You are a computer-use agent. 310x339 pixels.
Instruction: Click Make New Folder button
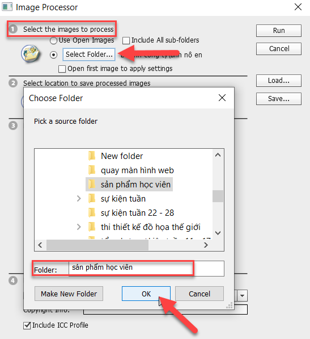[x=69, y=294]
